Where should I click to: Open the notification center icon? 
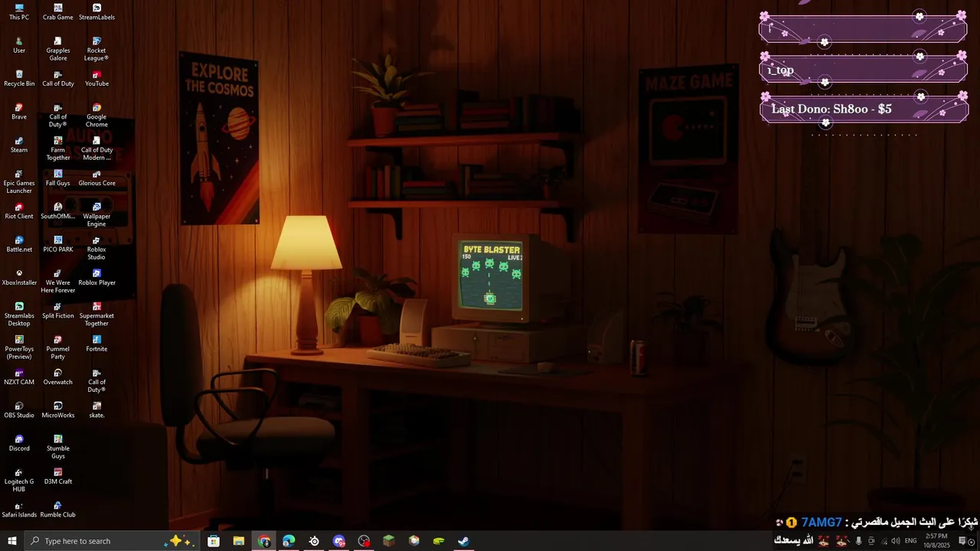pos(963,541)
